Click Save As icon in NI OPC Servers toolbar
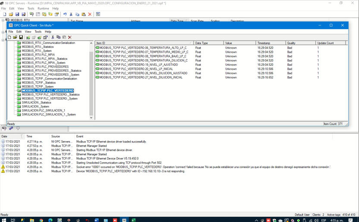The image size is (359, 222). point(23,14)
